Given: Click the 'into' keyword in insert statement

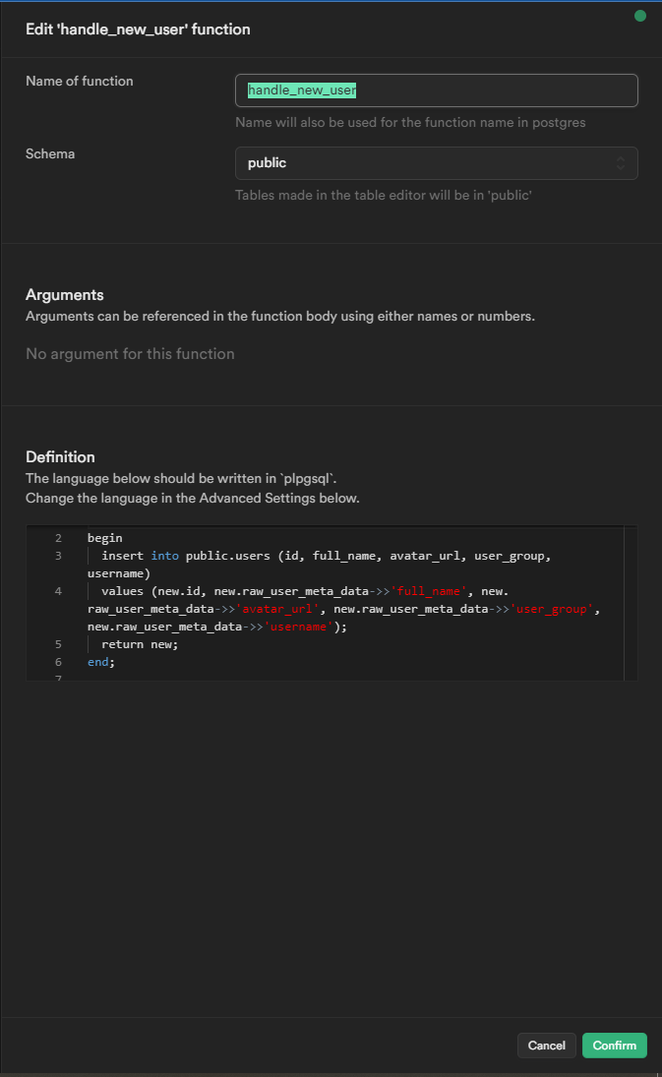Looking at the screenshot, I should [164, 556].
